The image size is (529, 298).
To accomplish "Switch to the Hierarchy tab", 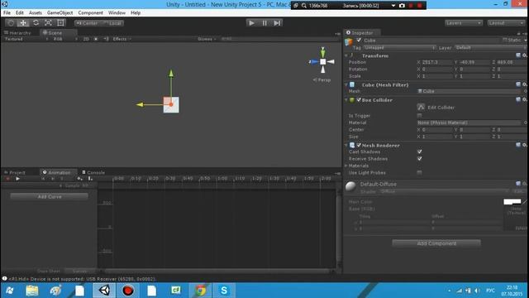I will [17, 33].
